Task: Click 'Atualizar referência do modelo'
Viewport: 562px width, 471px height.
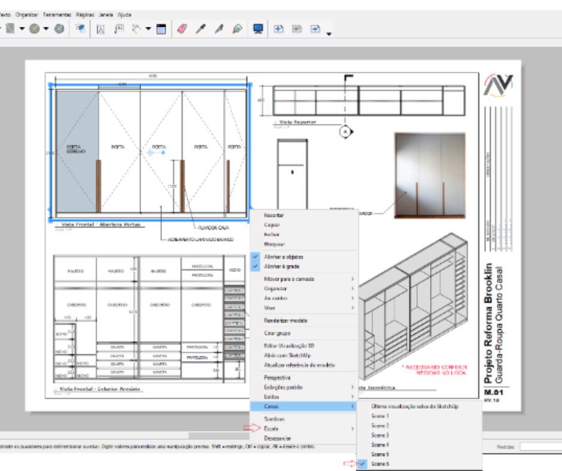Action: pyautogui.click(x=299, y=365)
